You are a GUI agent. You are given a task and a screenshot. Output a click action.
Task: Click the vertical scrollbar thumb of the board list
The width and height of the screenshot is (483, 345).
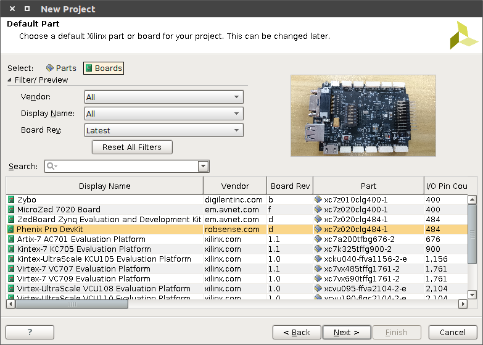473,235
